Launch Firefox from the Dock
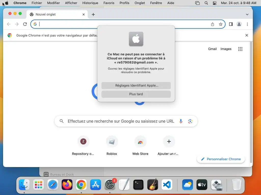The width and height of the screenshot is (261, 195). [x=67, y=185]
